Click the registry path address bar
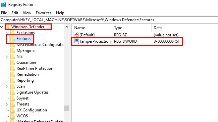Screen dimensions: 218x122 point(109,20)
